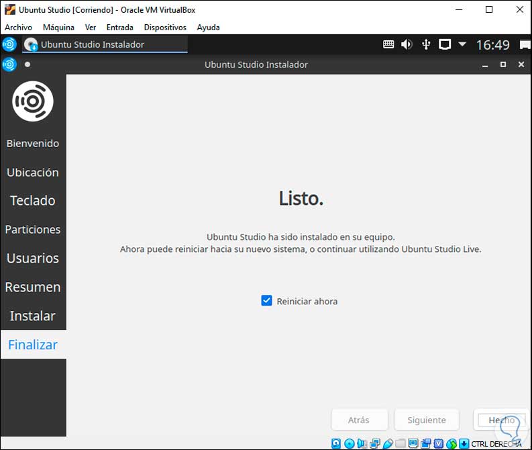Select Finalizar step in sidebar
Viewport: 532px width, 450px height.
click(33, 345)
